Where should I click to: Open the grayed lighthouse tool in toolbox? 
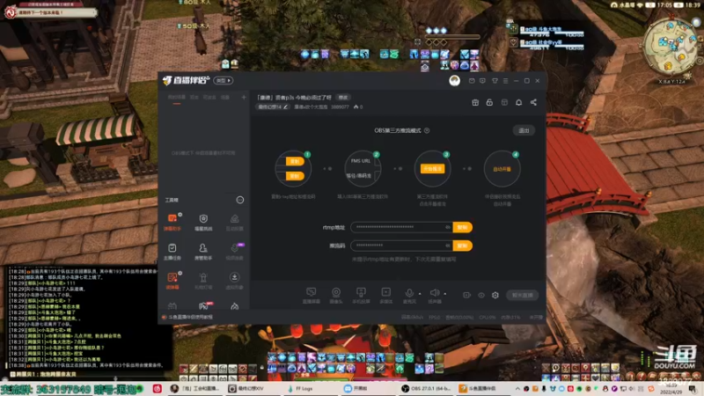pyautogui.click(x=203, y=281)
